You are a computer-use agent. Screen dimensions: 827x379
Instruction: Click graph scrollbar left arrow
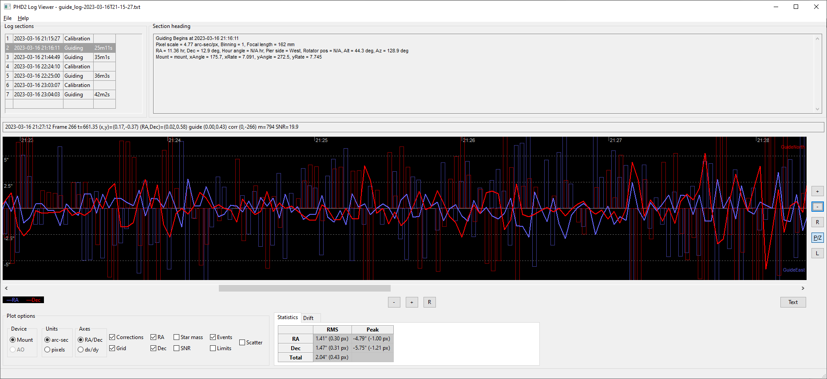[6, 288]
